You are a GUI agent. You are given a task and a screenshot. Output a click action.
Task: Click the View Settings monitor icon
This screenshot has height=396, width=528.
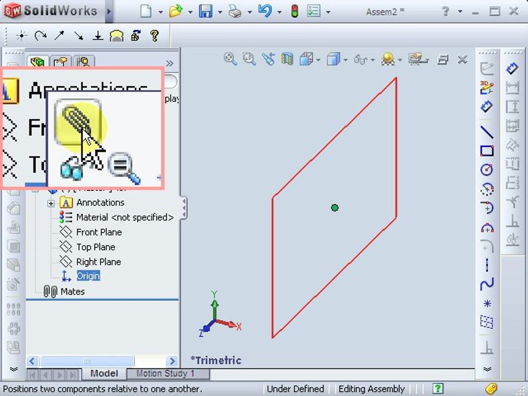tap(418, 59)
